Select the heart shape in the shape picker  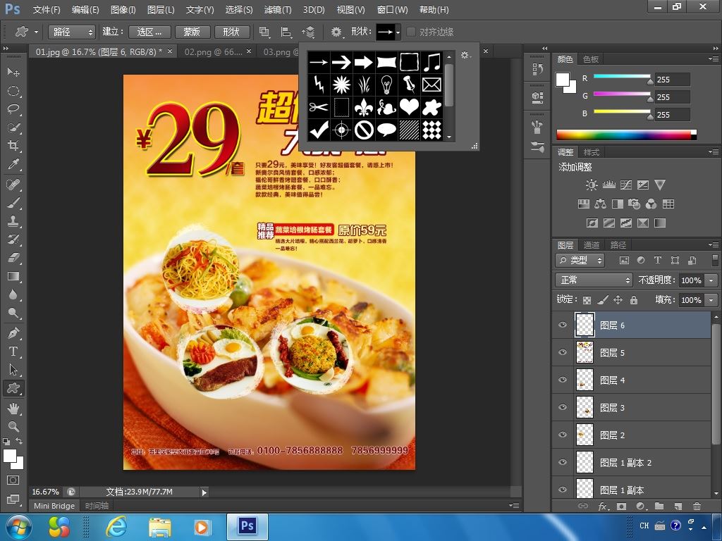[409, 107]
